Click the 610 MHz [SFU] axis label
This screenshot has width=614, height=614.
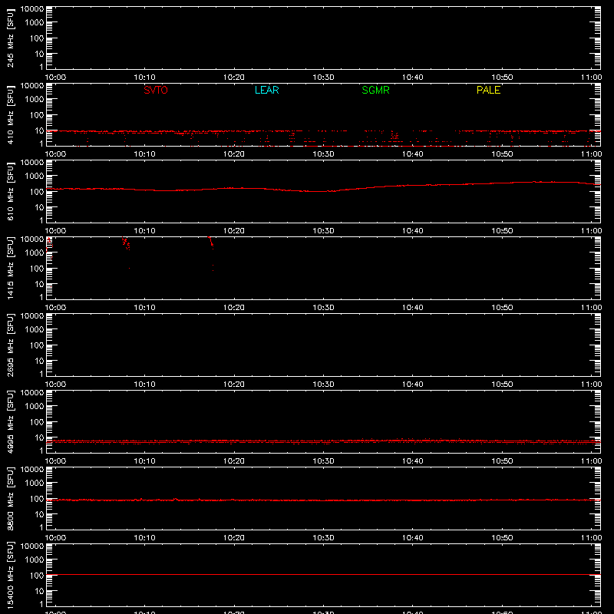10,191
